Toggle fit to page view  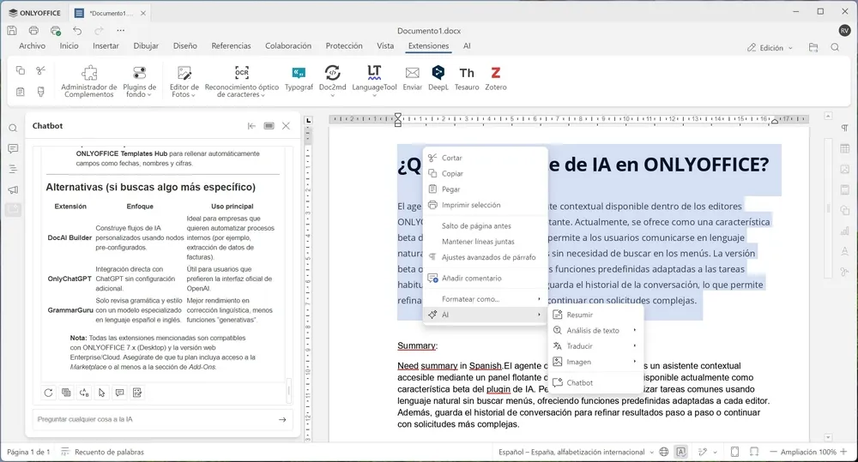click(x=735, y=452)
